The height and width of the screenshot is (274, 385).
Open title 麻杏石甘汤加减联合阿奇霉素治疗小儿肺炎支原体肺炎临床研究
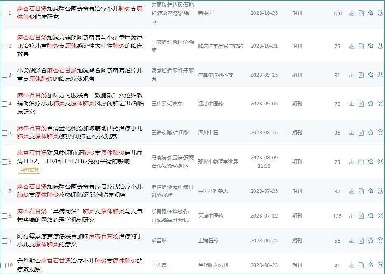(x=80, y=13)
